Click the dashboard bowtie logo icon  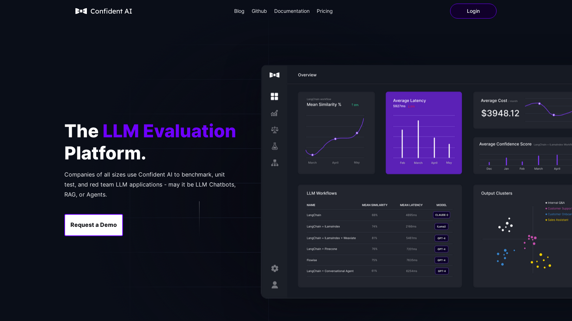[275, 75]
